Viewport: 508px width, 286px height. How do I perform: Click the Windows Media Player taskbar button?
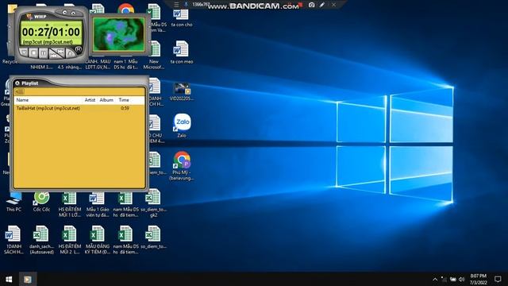click(28, 279)
